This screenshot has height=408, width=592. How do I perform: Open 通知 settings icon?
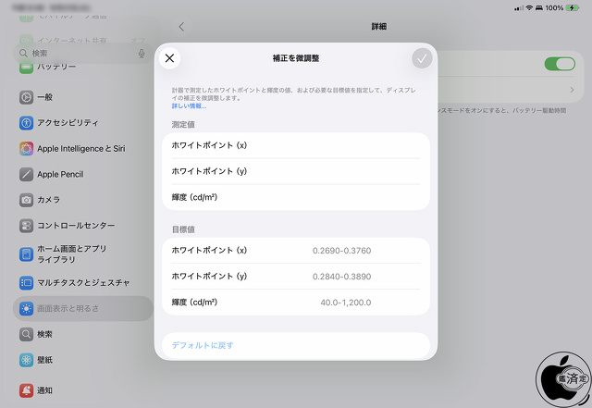26,390
